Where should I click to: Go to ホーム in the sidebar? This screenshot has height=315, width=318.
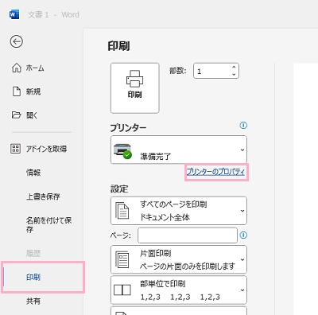coord(35,68)
